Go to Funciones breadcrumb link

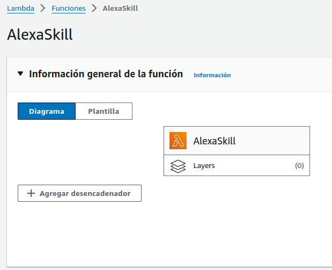tap(69, 8)
